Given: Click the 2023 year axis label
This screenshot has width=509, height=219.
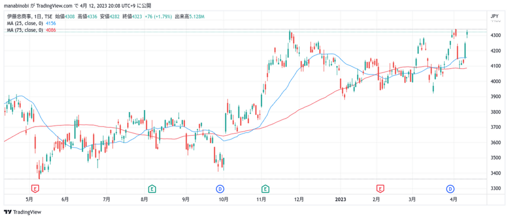Looking at the screenshot, I should click(340, 199).
